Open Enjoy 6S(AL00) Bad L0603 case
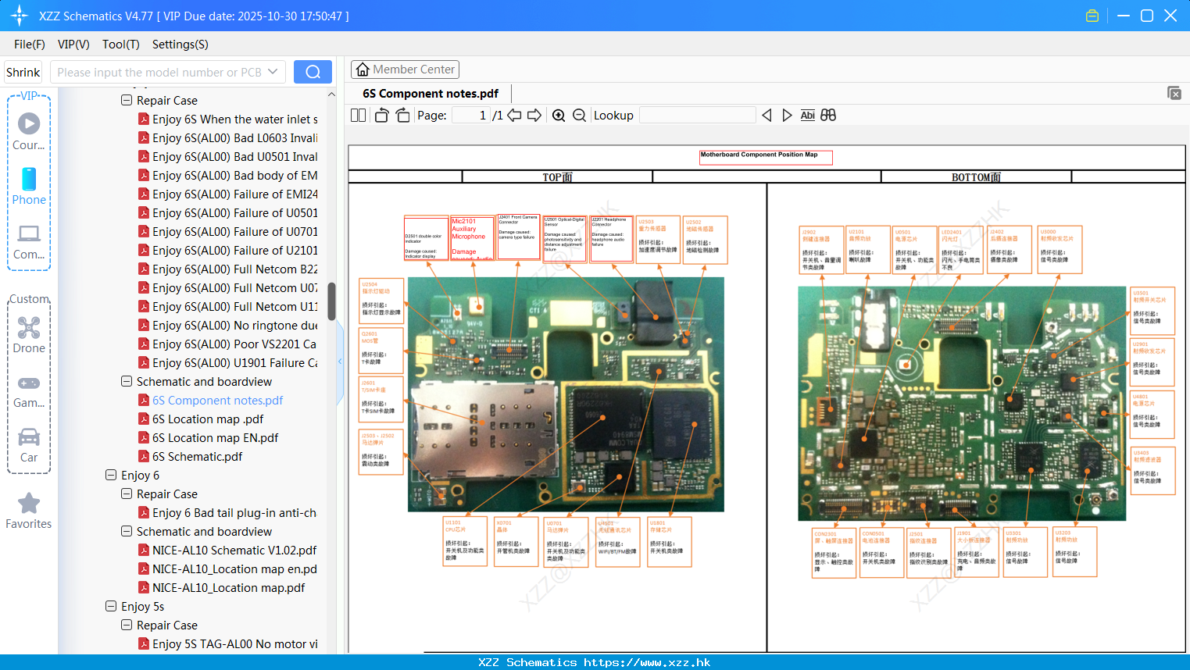Image resolution: width=1190 pixels, height=670 pixels. click(x=234, y=137)
